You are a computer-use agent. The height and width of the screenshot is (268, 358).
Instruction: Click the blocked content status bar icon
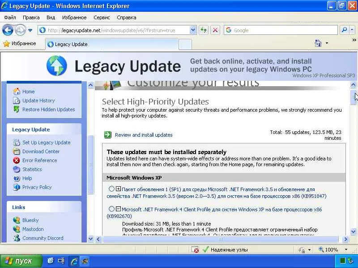195,250
